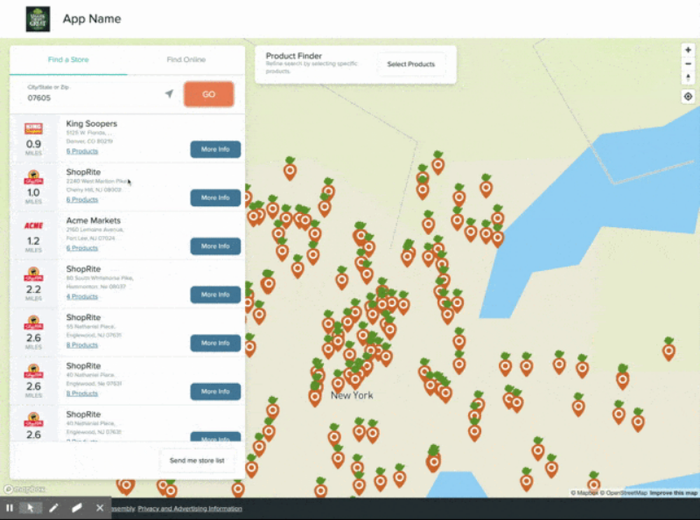Viewport: 700px width, 520px height.
Task: Switch to the Find a Store tab
Action: [69, 59]
